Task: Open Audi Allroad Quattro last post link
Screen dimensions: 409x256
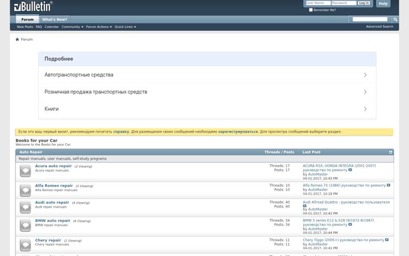Action: point(346,202)
